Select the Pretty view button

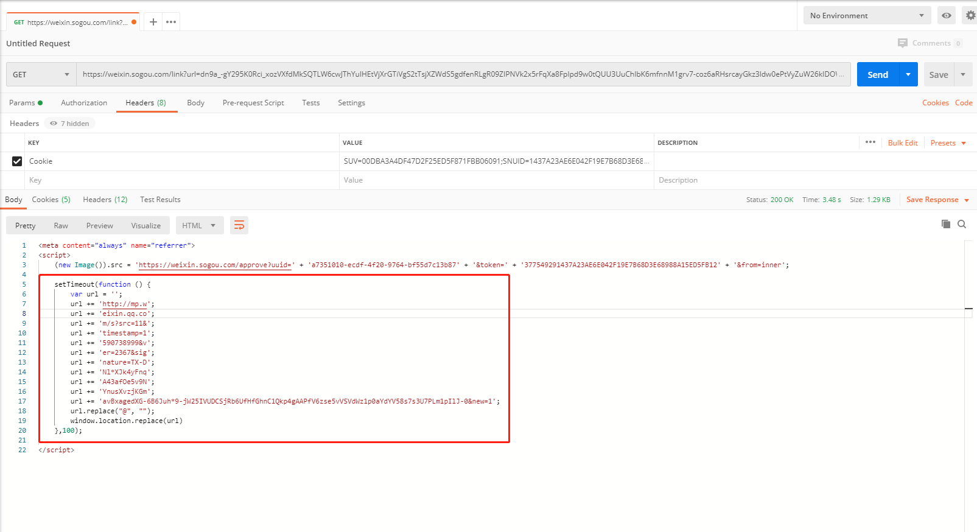(x=26, y=225)
